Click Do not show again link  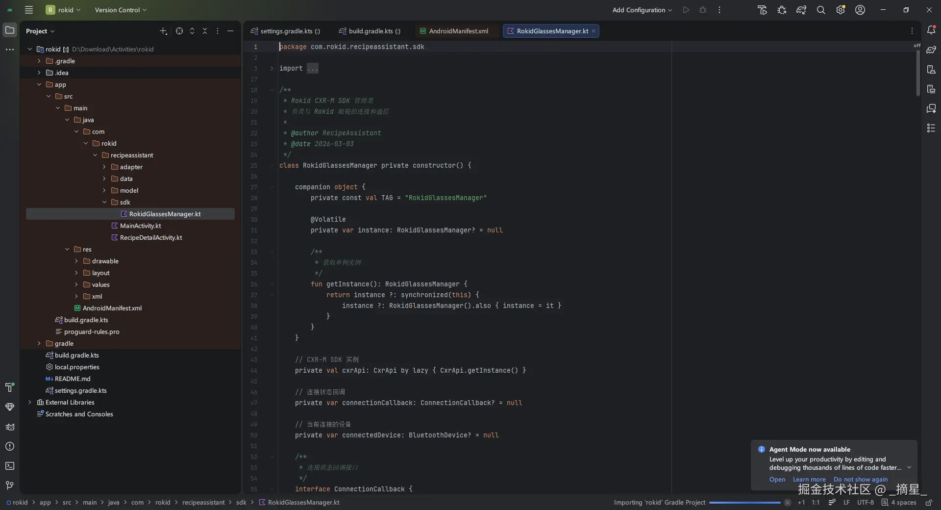click(x=860, y=479)
